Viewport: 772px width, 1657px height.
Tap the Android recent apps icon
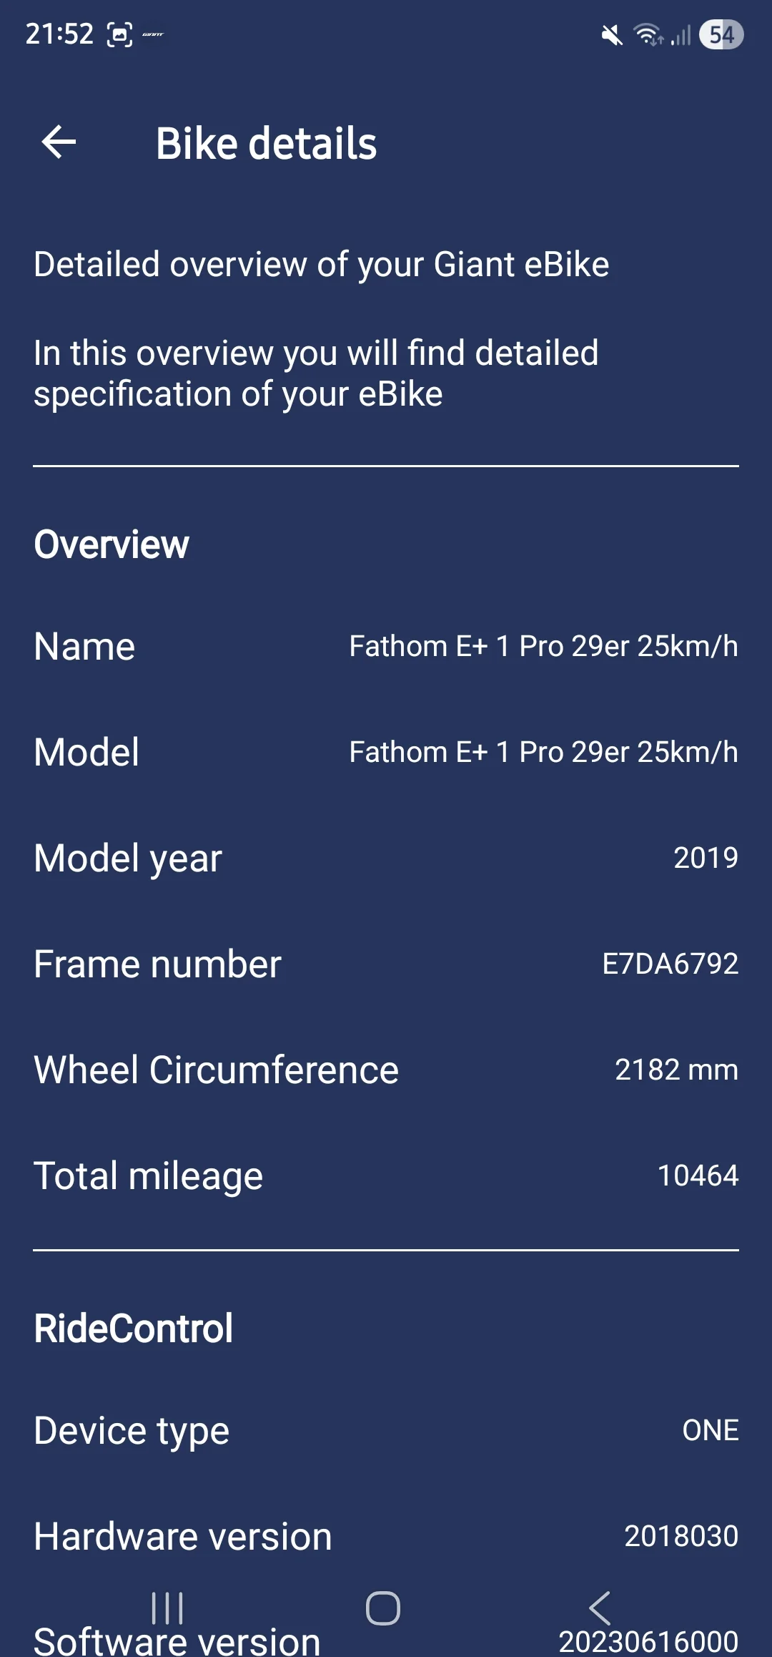[x=168, y=1608]
